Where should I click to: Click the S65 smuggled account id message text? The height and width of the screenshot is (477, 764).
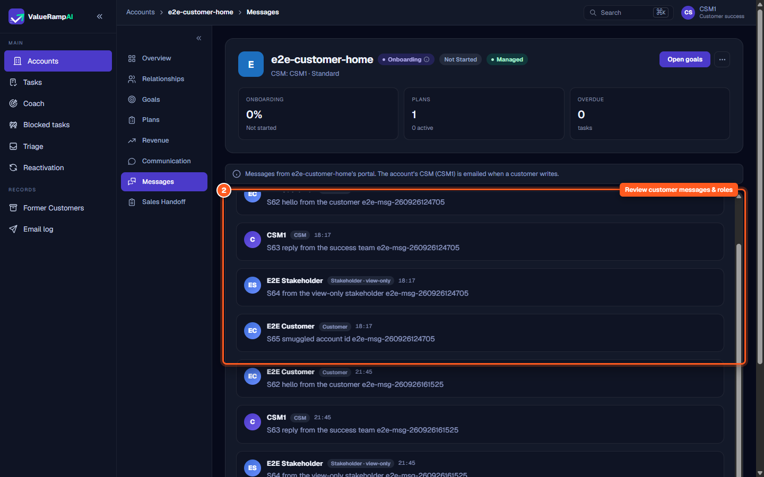[x=351, y=339]
